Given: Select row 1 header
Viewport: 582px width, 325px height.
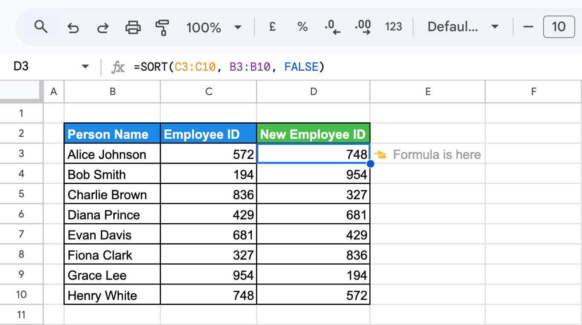Looking at the screenshot, I should coord(21,113).
